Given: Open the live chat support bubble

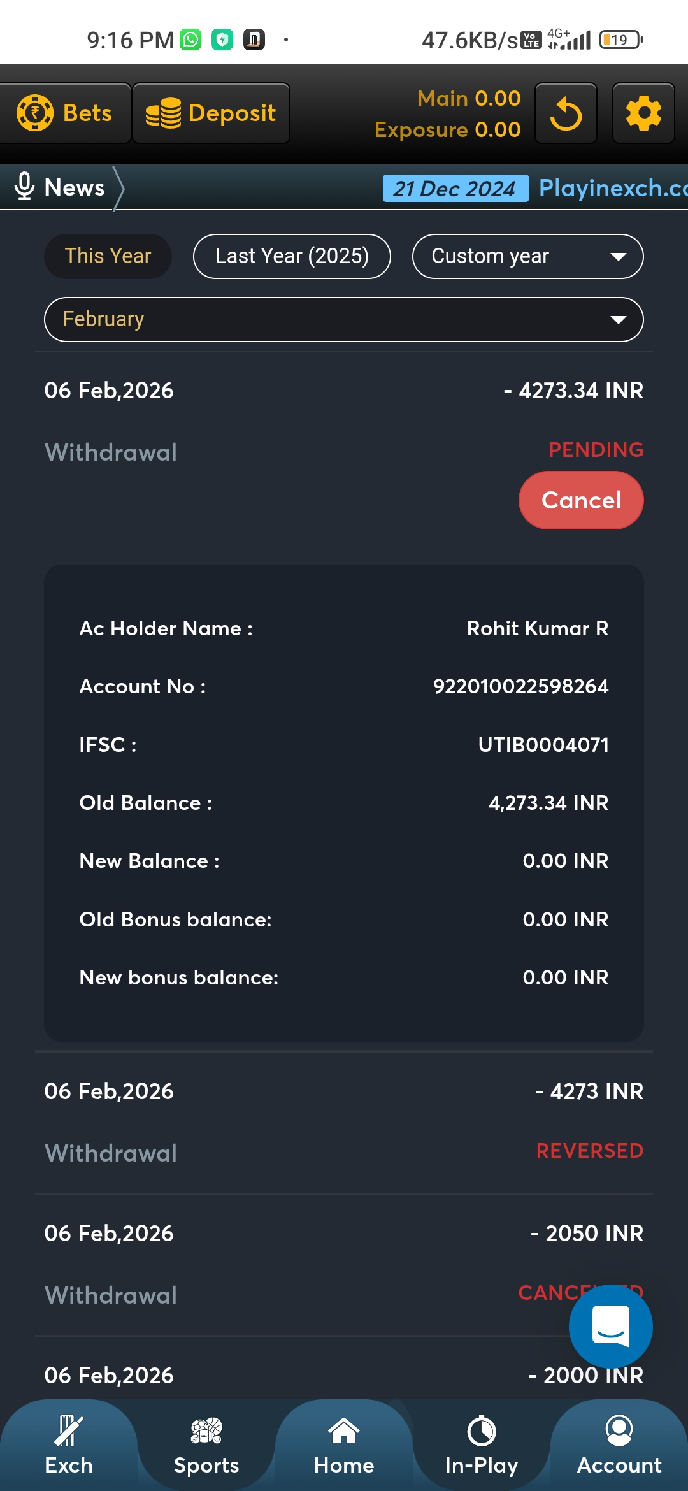Looking at the screenshot, I should [610, 1326].
